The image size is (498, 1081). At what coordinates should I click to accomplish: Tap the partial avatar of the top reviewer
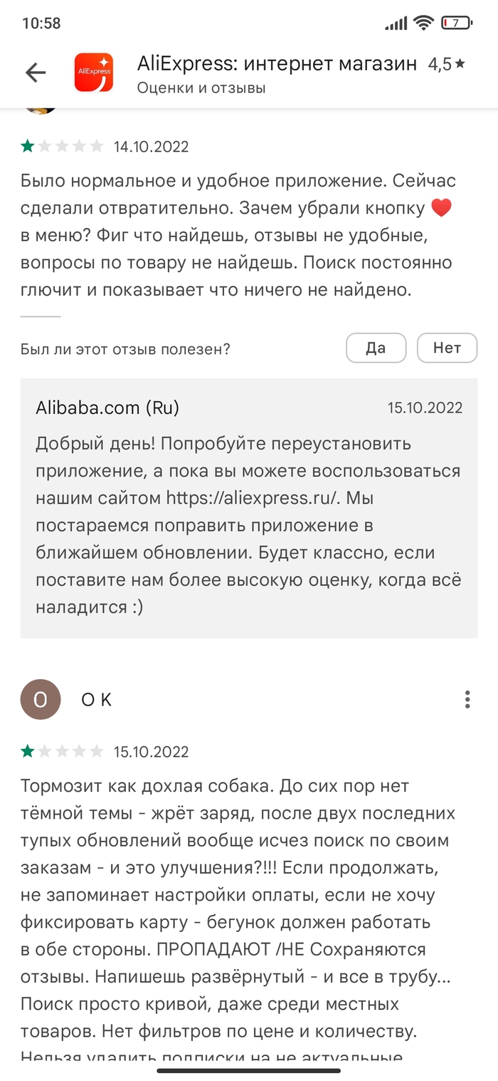pos(41,110)
